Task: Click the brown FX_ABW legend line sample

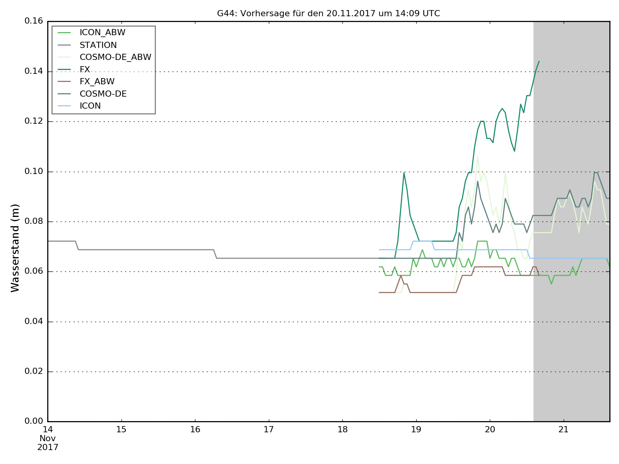Action: click(64, 82)
